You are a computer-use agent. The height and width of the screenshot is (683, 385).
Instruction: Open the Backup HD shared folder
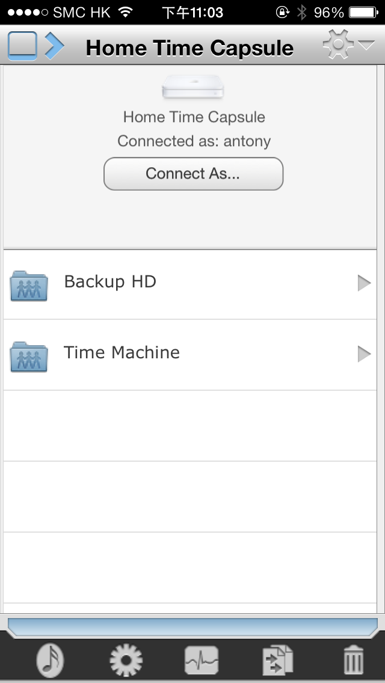tap(190, 284)
